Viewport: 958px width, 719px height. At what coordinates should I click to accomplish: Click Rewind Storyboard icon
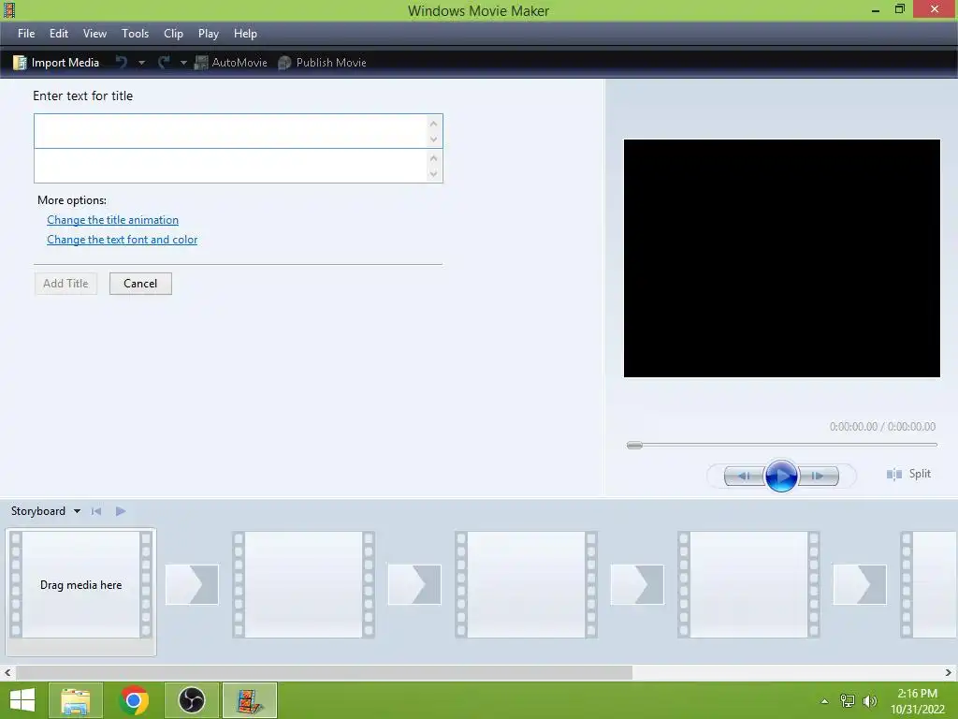click(96, 511)
